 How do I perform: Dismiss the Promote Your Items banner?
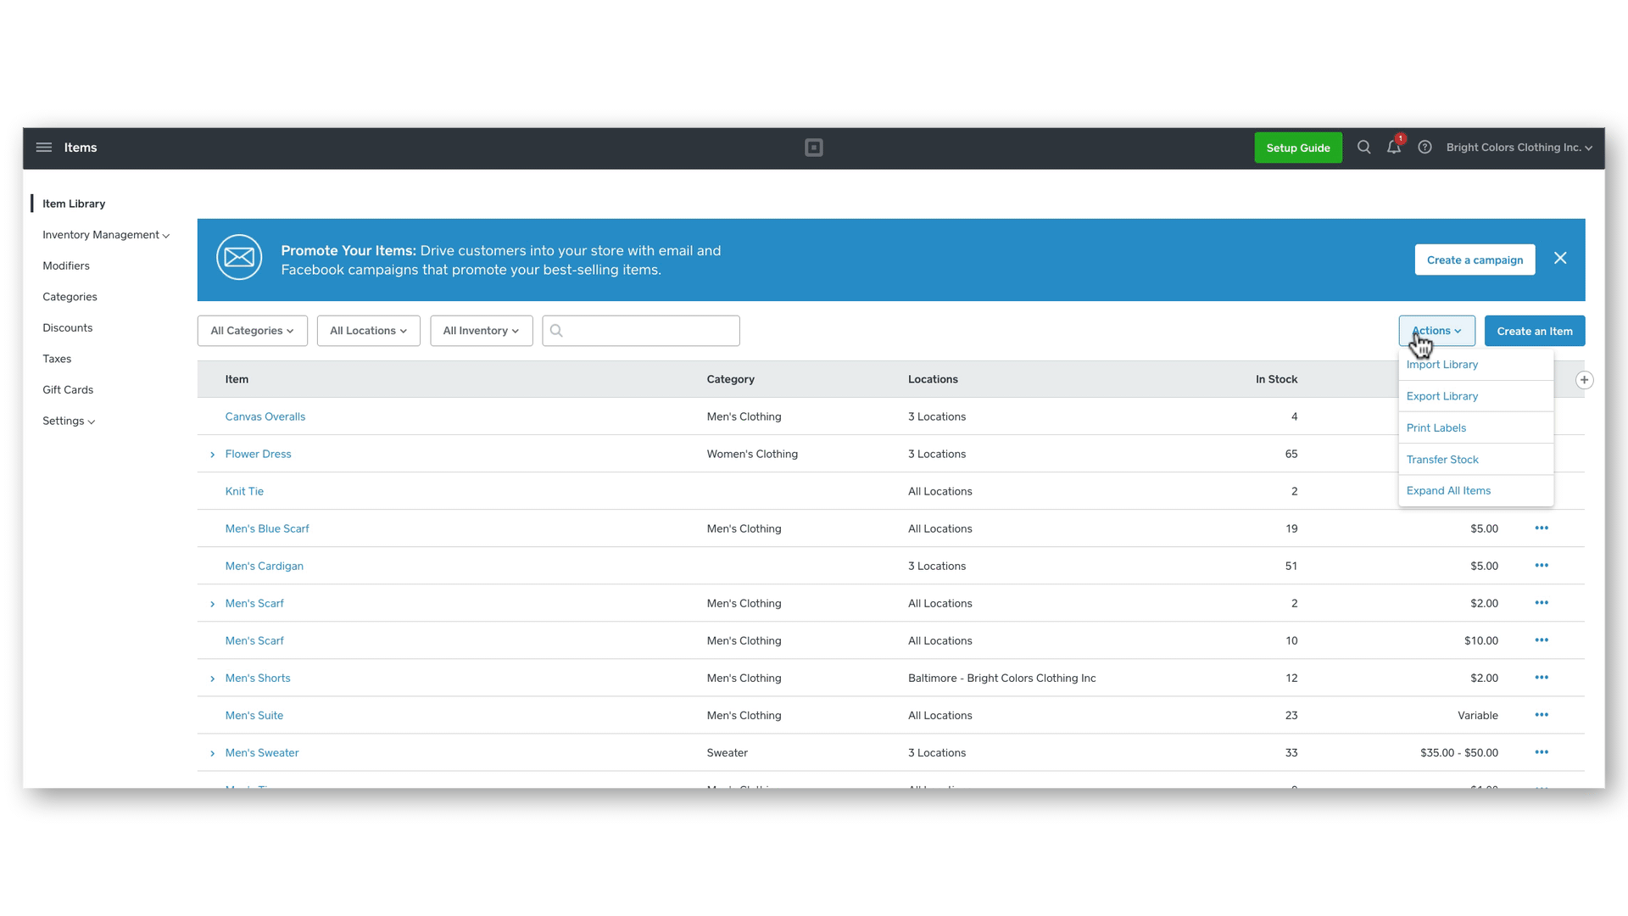coord(1560,259)
